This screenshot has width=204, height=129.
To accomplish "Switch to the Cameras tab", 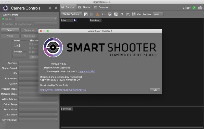I will pyautogui.click(x=101, y=7).
